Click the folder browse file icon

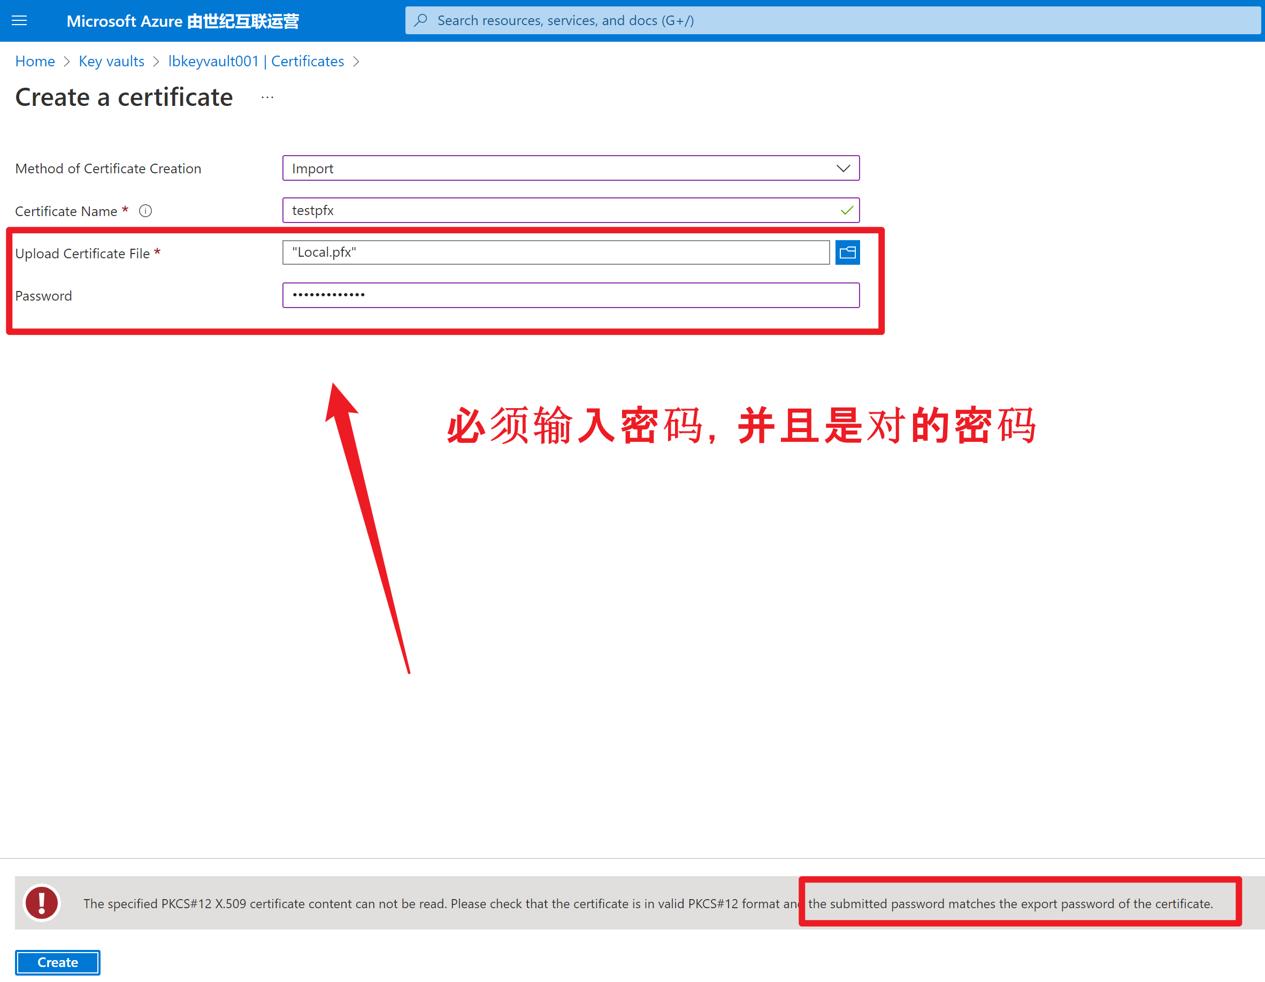(847, 252)
